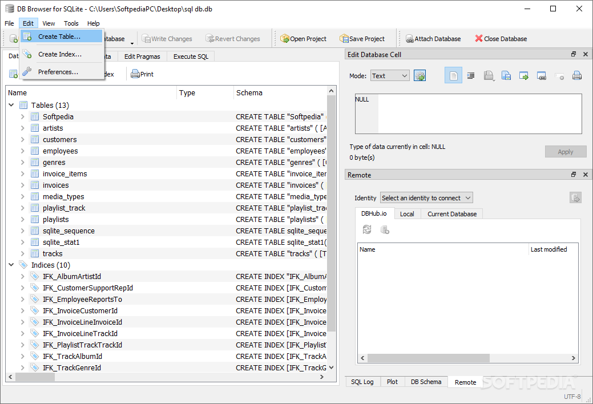
Task: Expand the Softpedia table node
Action: 22,116
